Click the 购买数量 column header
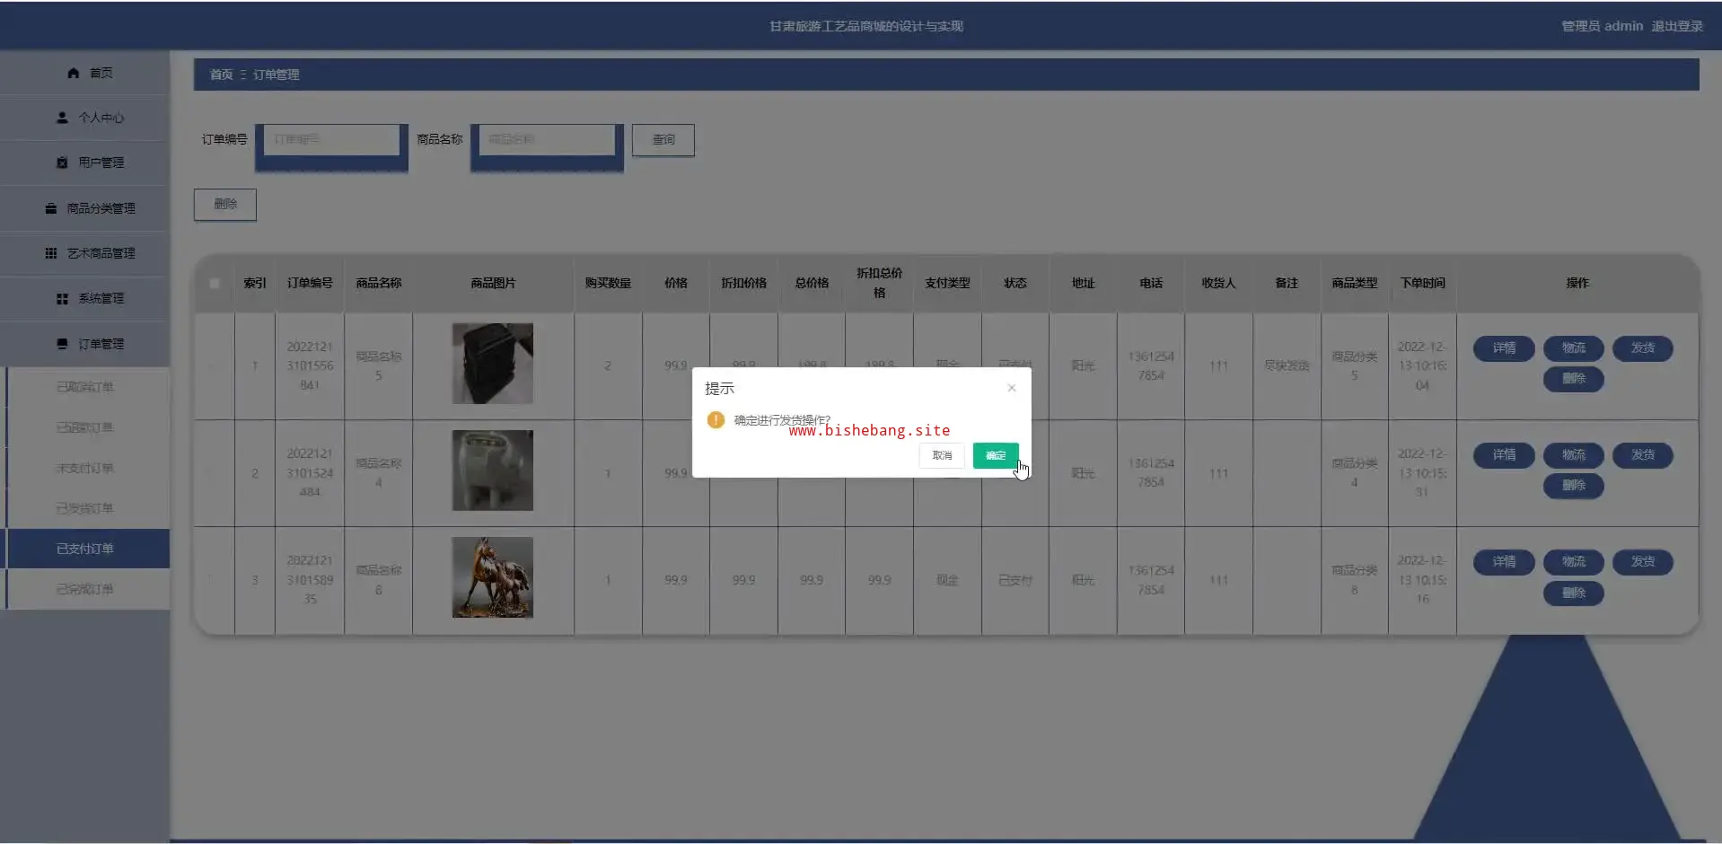Screen dimensions: 1722x844 [608, 283]
